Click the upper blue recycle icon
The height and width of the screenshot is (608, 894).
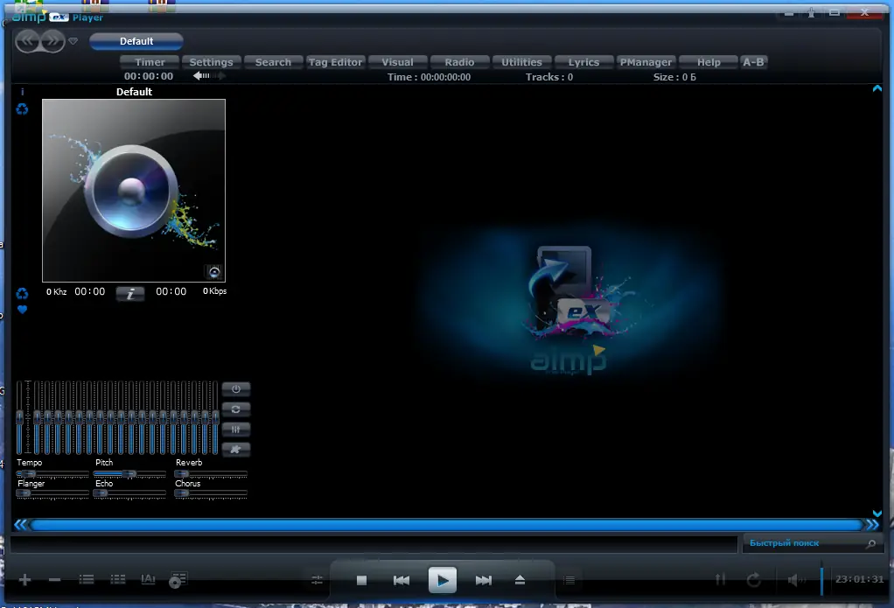tap(22, 109)
